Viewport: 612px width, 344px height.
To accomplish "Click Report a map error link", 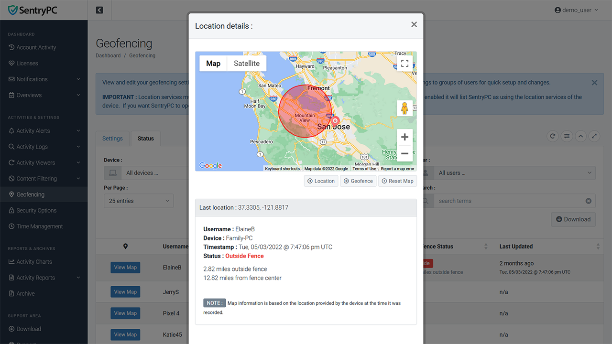I will point(398,169).
